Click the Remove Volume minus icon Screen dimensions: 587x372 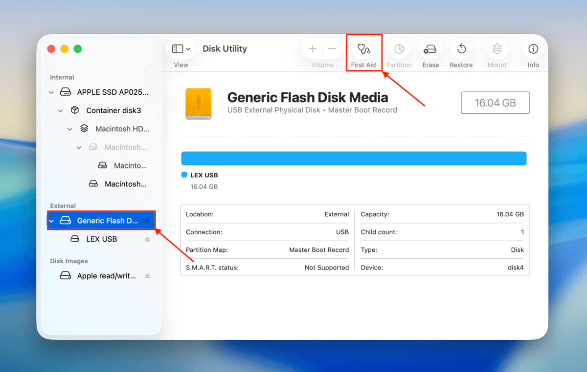tap(332, 48)
